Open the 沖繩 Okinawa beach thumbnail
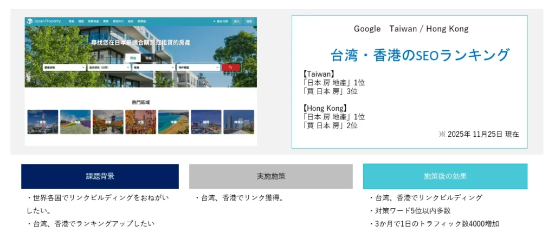 point(173,122)
